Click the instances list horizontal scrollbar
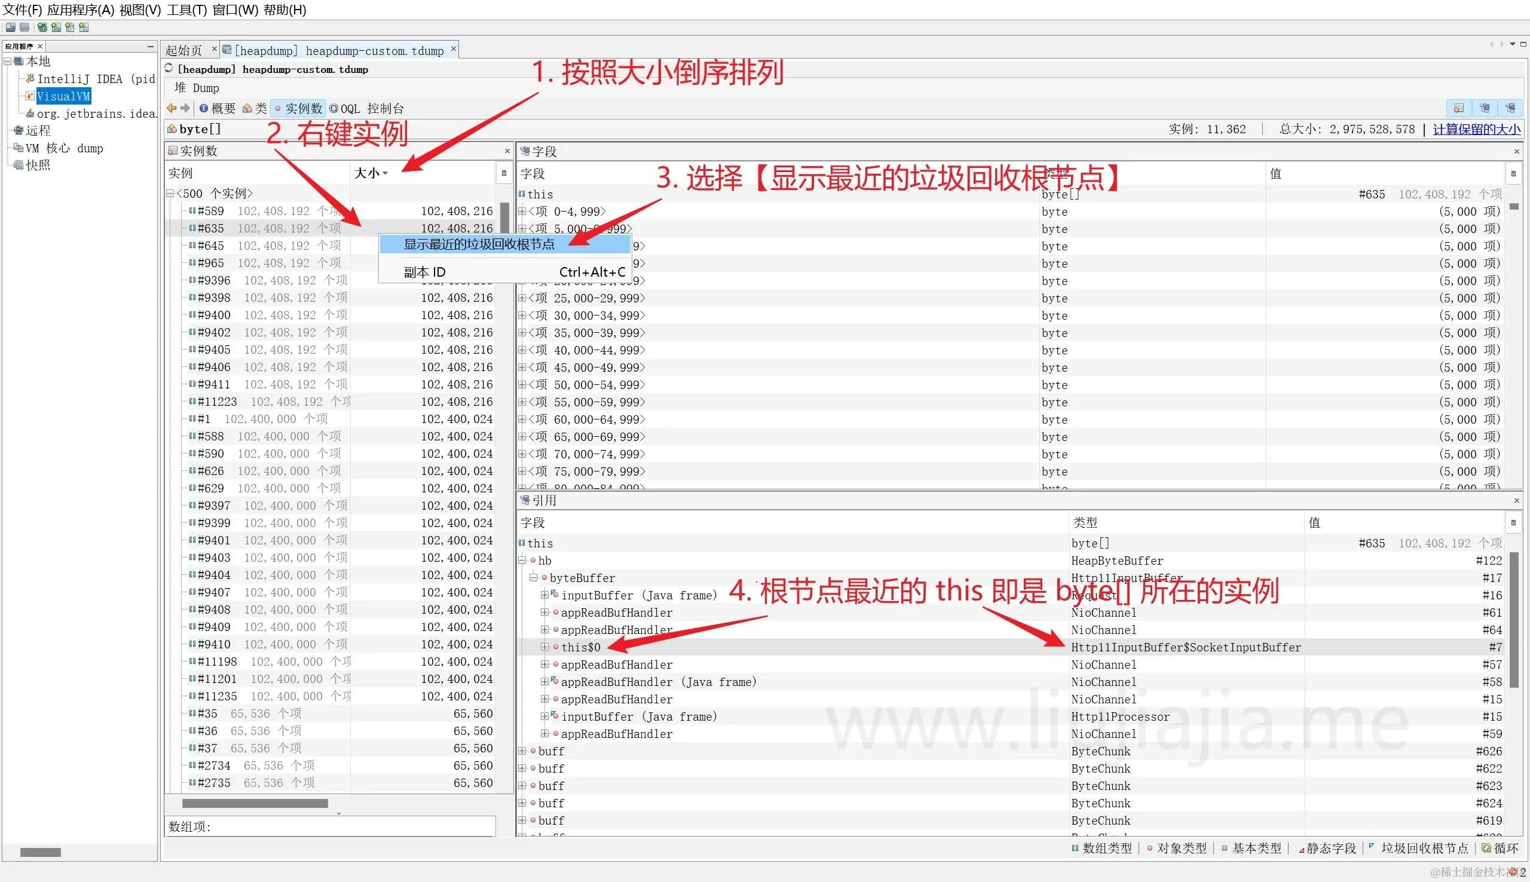Screen dimensions: 1530x882 tap(255, 803)
